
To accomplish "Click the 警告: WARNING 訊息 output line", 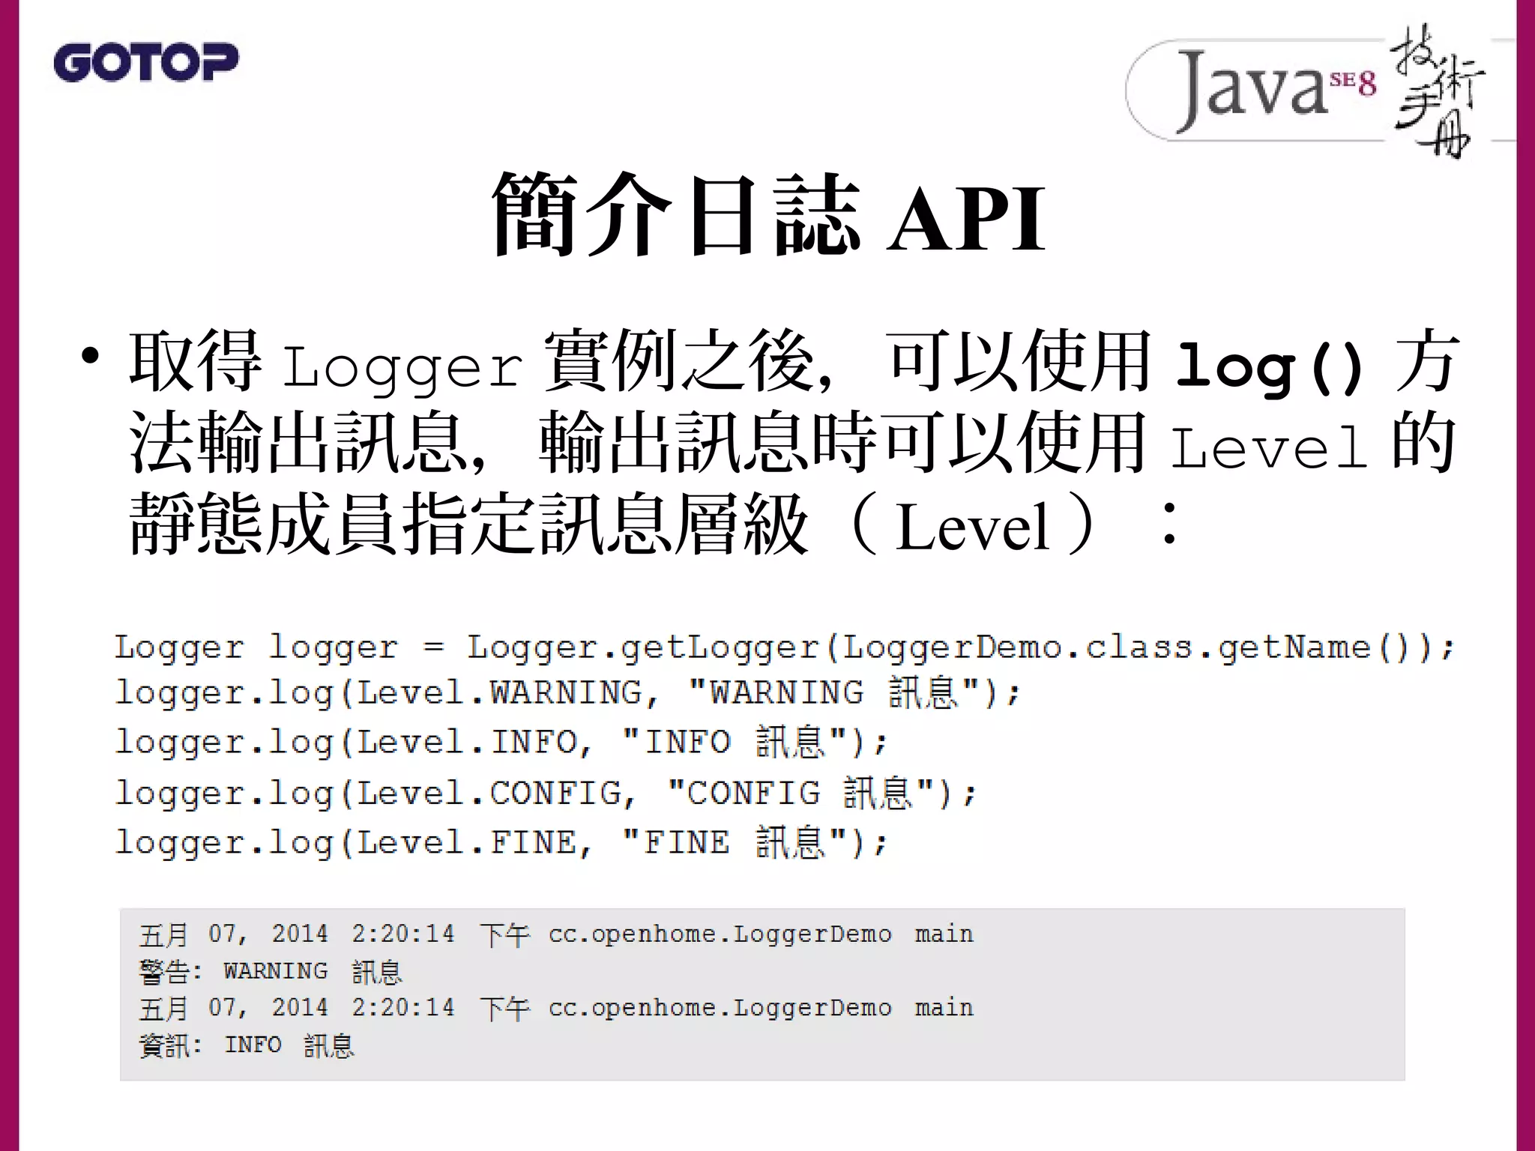I will [271, 972].
